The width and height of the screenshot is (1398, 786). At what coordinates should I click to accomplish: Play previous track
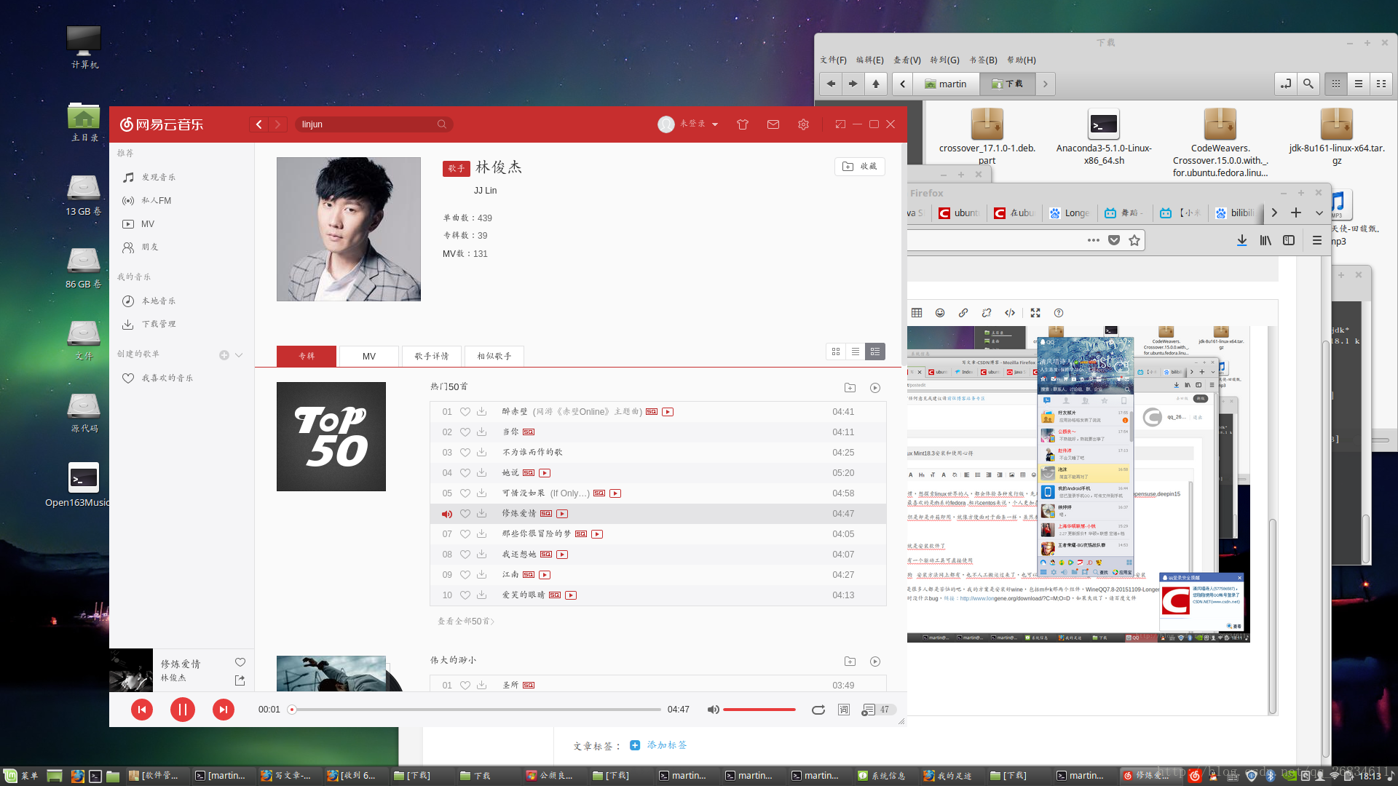(142, 709)
